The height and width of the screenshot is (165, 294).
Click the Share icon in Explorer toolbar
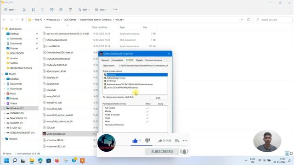click(x=61, y=10)
